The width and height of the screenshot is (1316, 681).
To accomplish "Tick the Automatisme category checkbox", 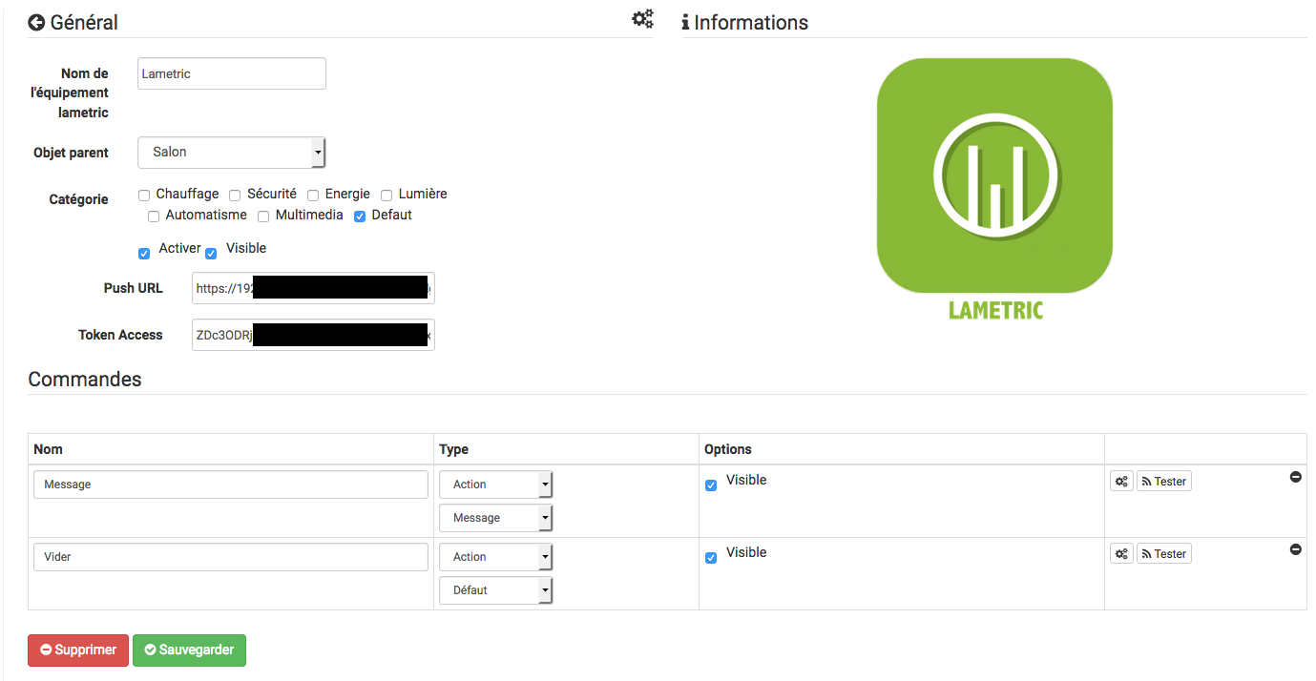I will point(154,217).
